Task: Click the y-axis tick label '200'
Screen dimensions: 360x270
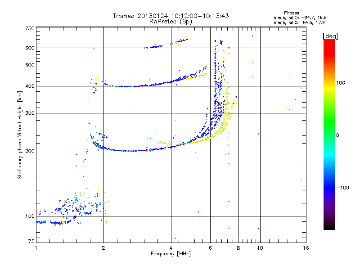Action: click(x=30, y=151)
